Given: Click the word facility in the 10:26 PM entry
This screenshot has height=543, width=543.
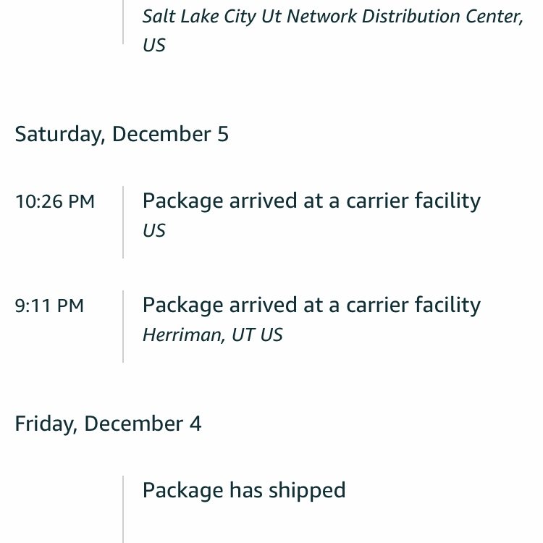Looking at the screenshot, I should pos(447,201).
